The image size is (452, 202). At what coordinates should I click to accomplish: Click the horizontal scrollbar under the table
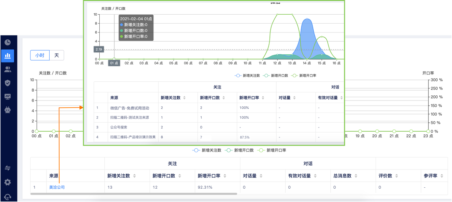click(x=134, y=194)
